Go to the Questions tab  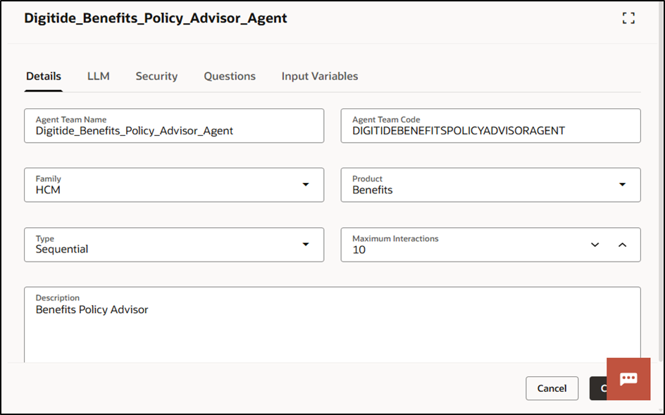point(230,76)
